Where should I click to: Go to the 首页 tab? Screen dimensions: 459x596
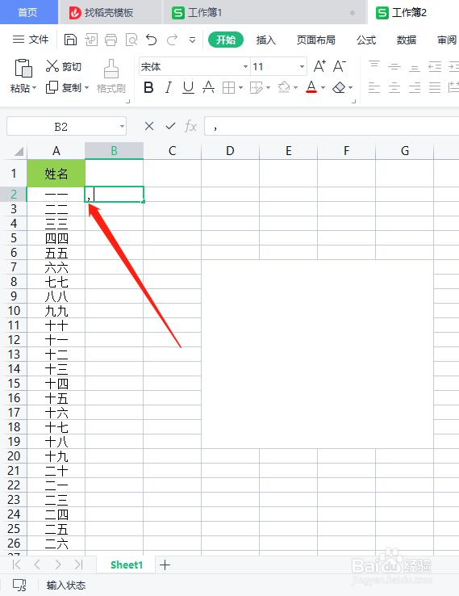coord(27,13)
